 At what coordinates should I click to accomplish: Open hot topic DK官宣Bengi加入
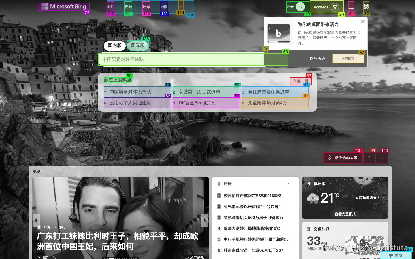click(206, 103)
